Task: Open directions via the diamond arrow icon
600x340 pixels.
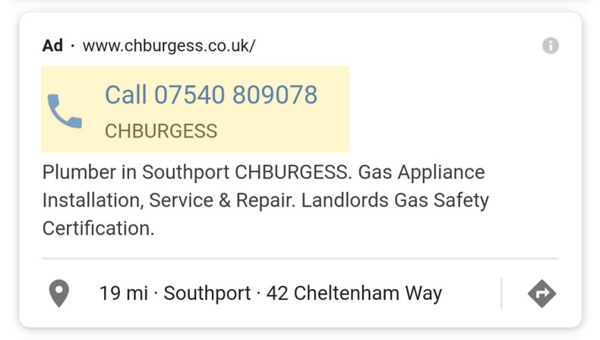Action: [x=542, y=294]
